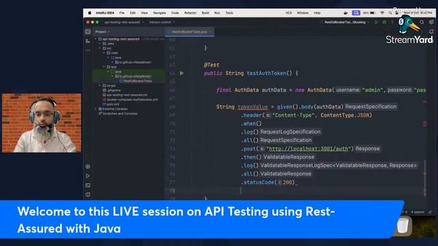Expand External Libraries node

pos(96,109)
